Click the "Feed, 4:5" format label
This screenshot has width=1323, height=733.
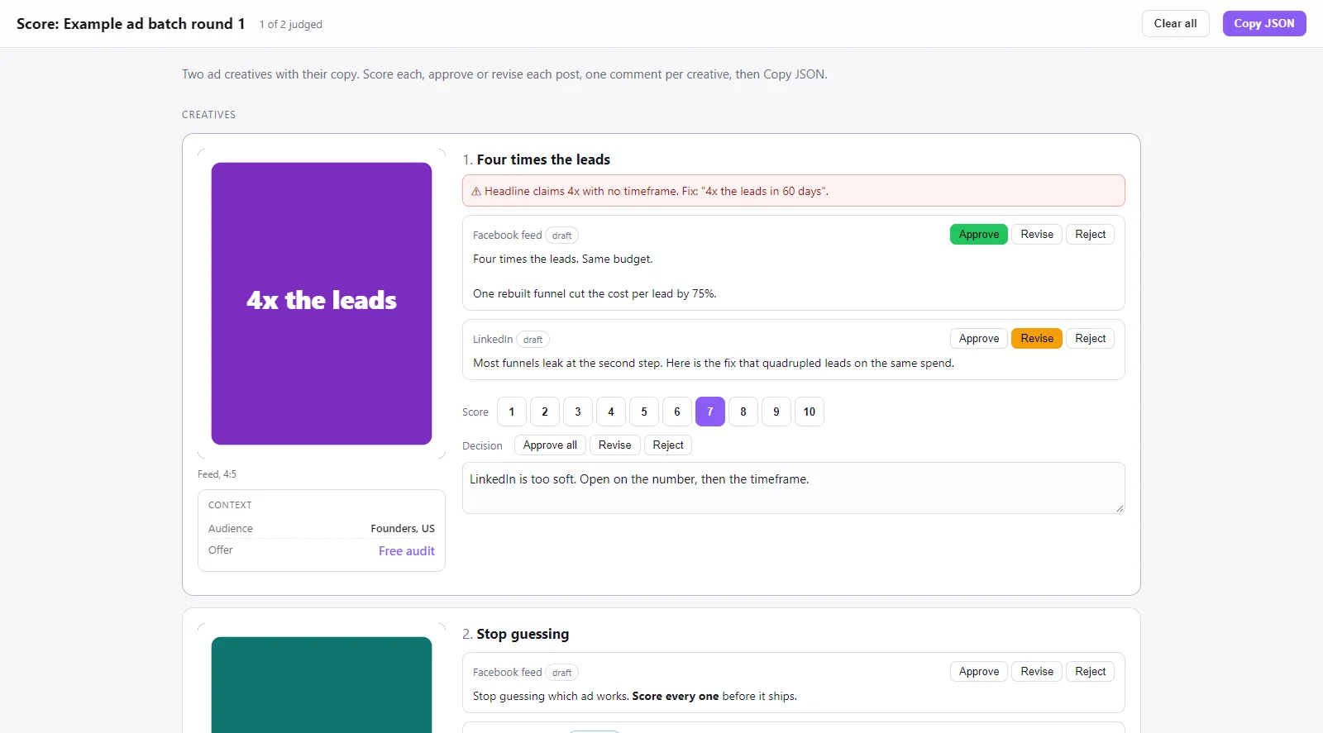pos(217,474)
